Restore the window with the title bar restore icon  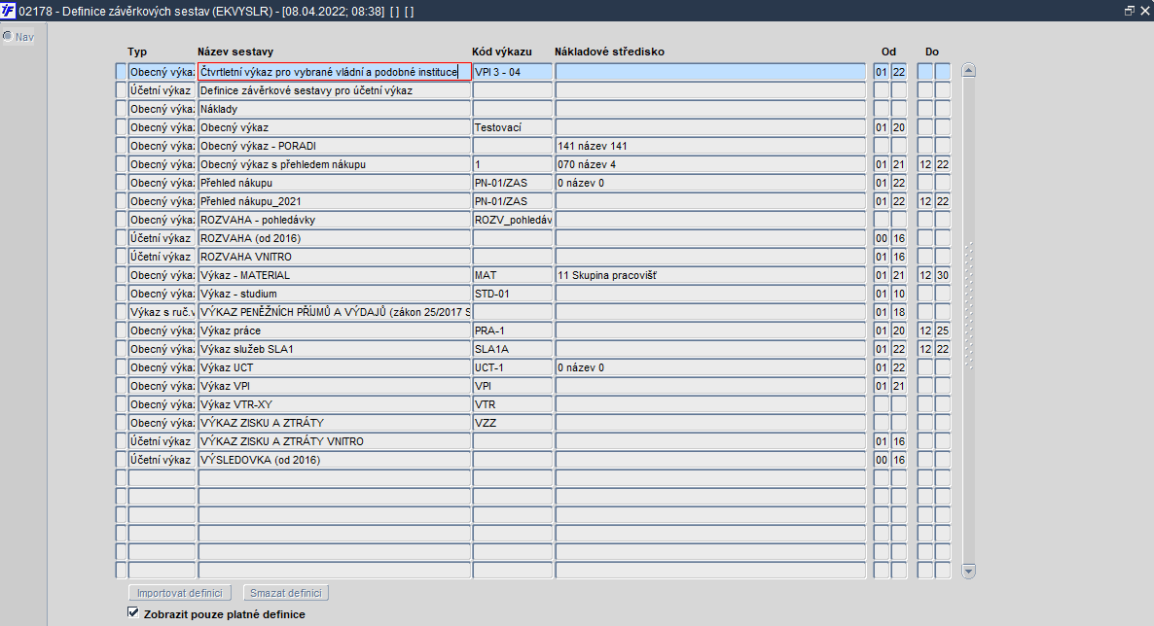click(1129, 11)
